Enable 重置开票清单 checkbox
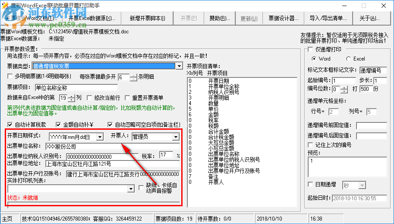The width and height of the screenshot is (394, 224). pyautogui.click(x=127, y=98)
